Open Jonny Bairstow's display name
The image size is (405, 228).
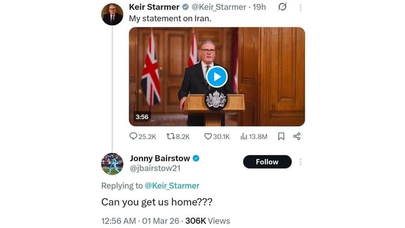tap(160, 158)
